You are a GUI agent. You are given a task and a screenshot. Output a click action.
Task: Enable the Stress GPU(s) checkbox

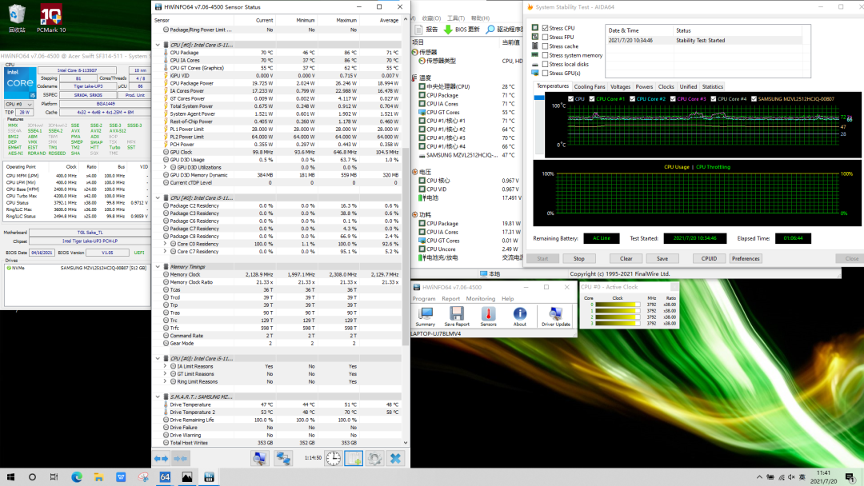tap(546, 73)
